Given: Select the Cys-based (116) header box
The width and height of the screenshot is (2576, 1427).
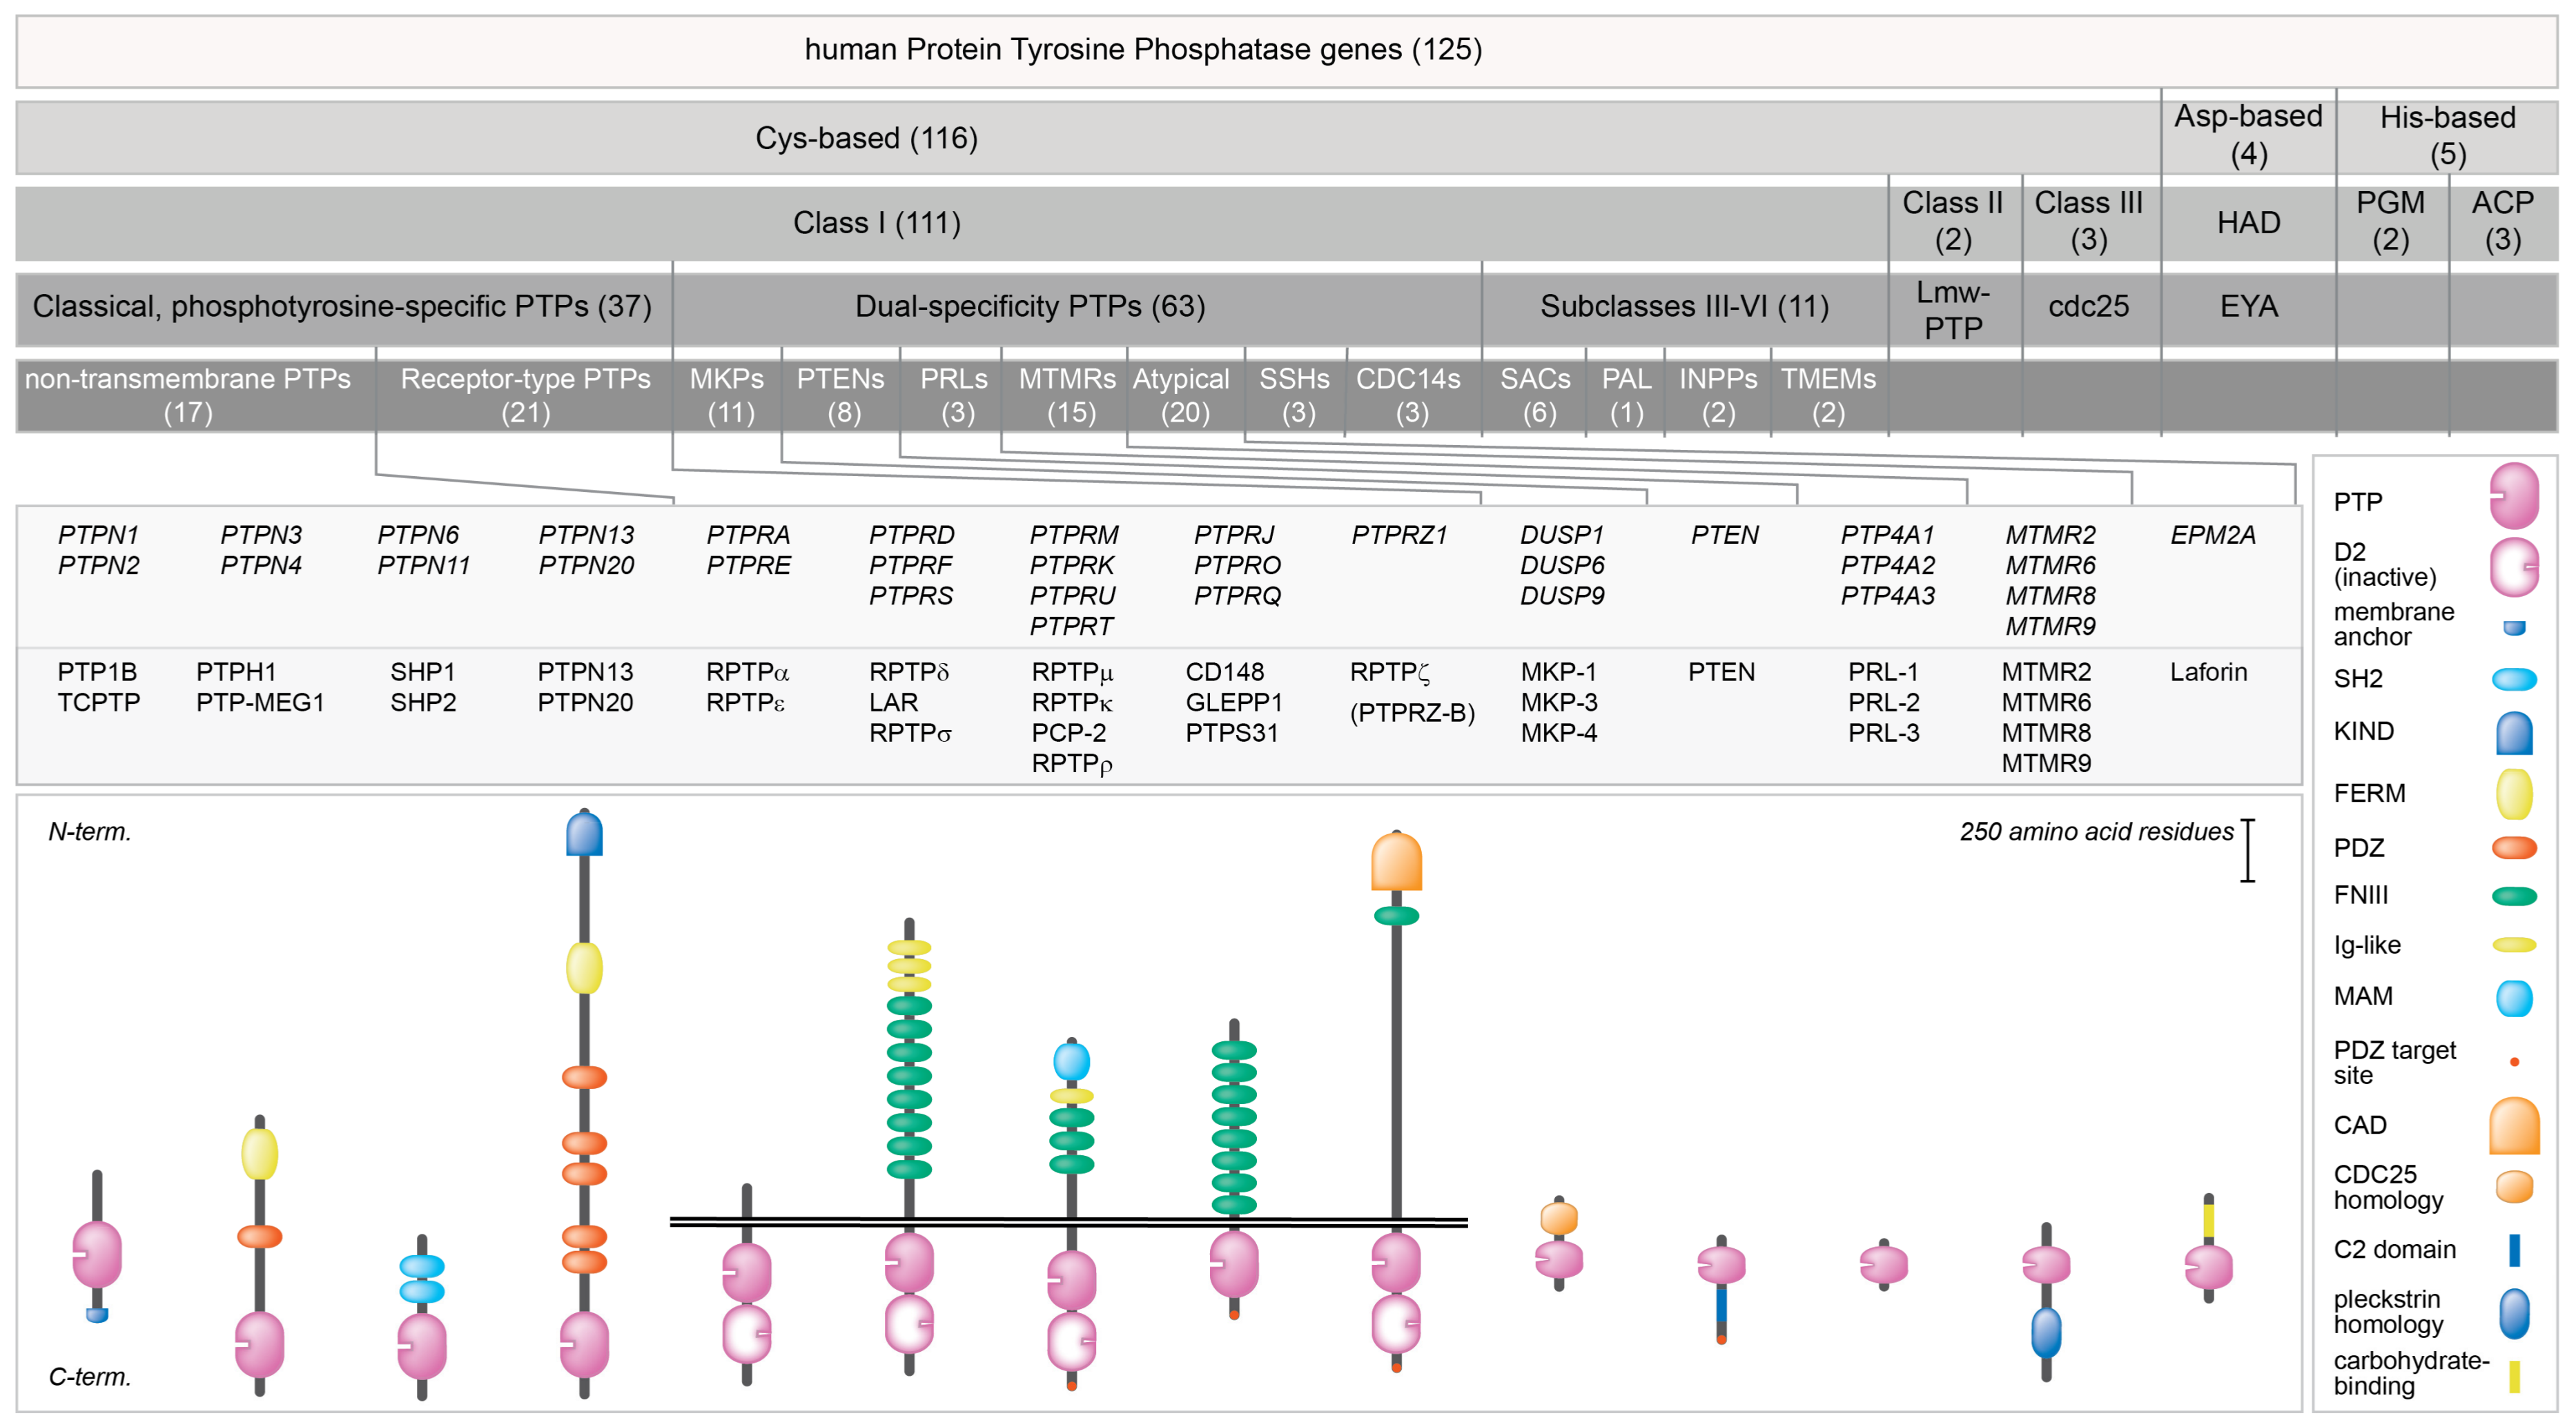Looking at the screenshot, I should coord(866,138).
